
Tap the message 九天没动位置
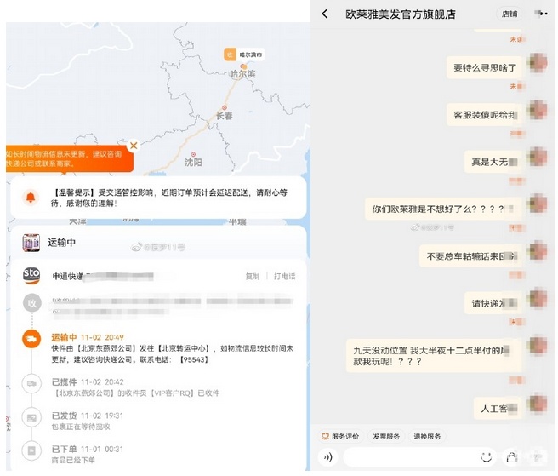(432, 356)
